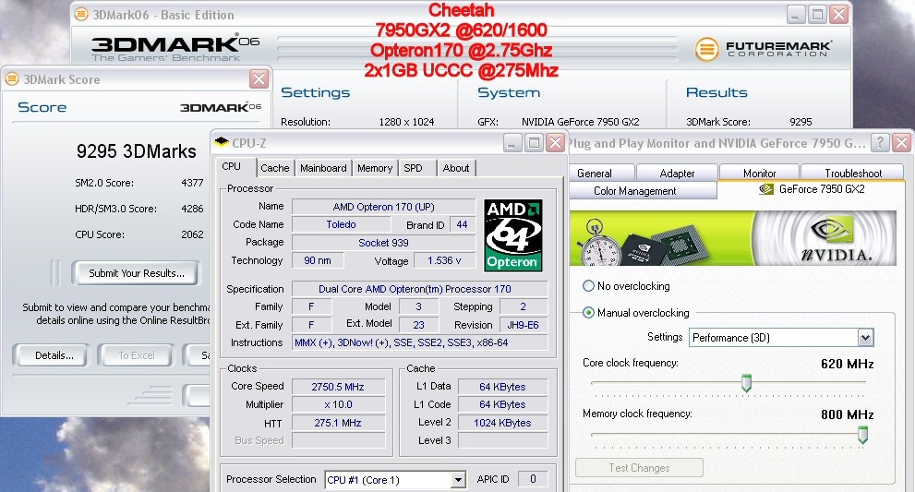The height and width of the screenshot is (492, 915).
Task: Click the Core Speed value 2750.5 MHz
Action: pos(338,387)
